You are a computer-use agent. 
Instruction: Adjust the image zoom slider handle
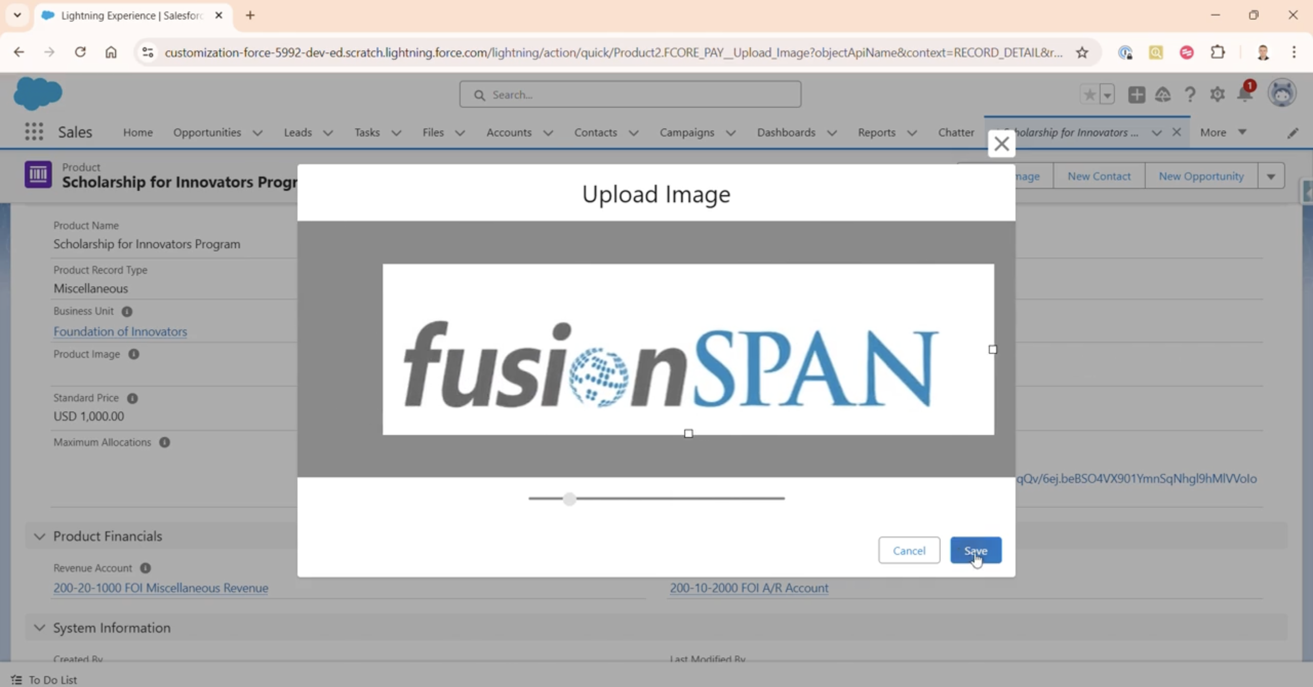click(569, 499)
